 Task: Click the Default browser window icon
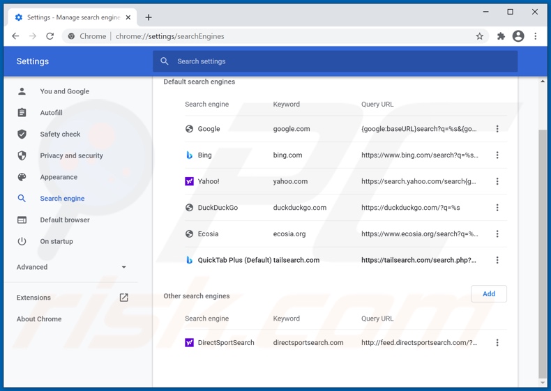pyautogui.click(x=22, y=220)
